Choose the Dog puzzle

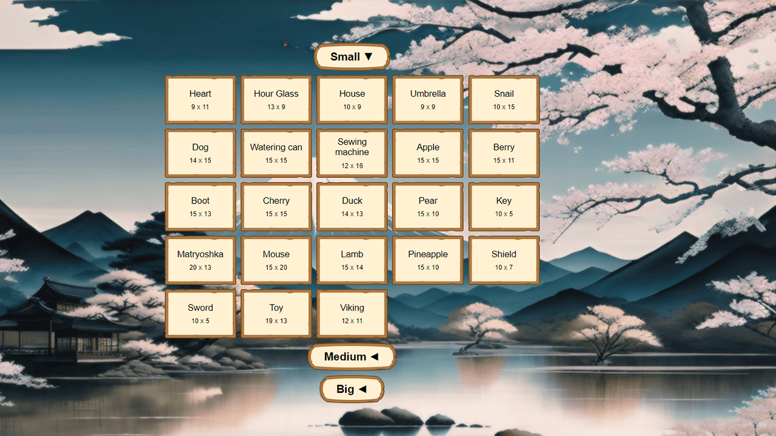point(201,153)
